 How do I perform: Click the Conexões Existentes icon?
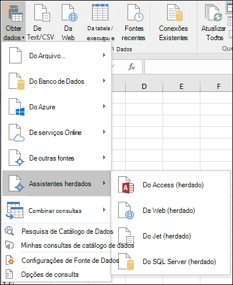coord(175,13)
